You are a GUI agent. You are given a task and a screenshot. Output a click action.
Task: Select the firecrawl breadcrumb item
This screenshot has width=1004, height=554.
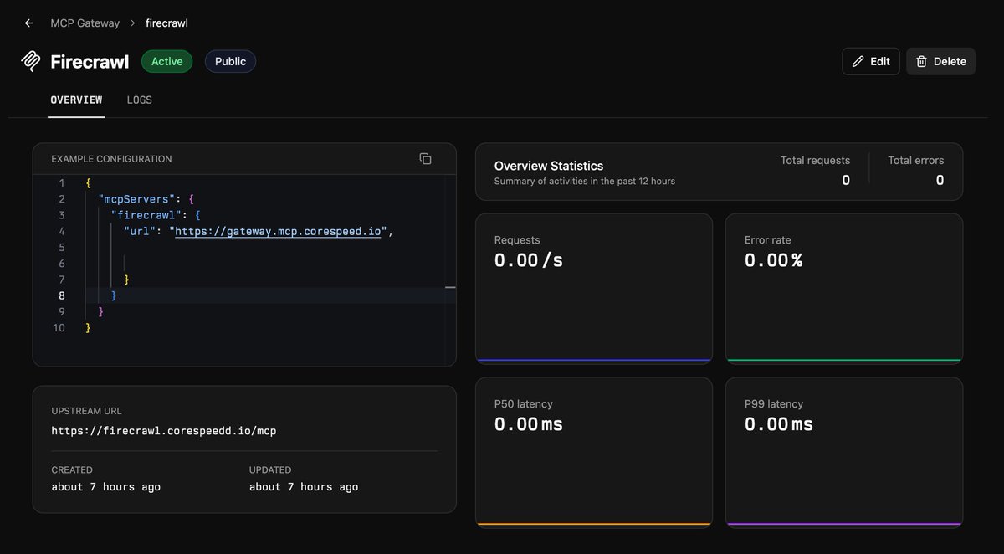pos(166,23)
